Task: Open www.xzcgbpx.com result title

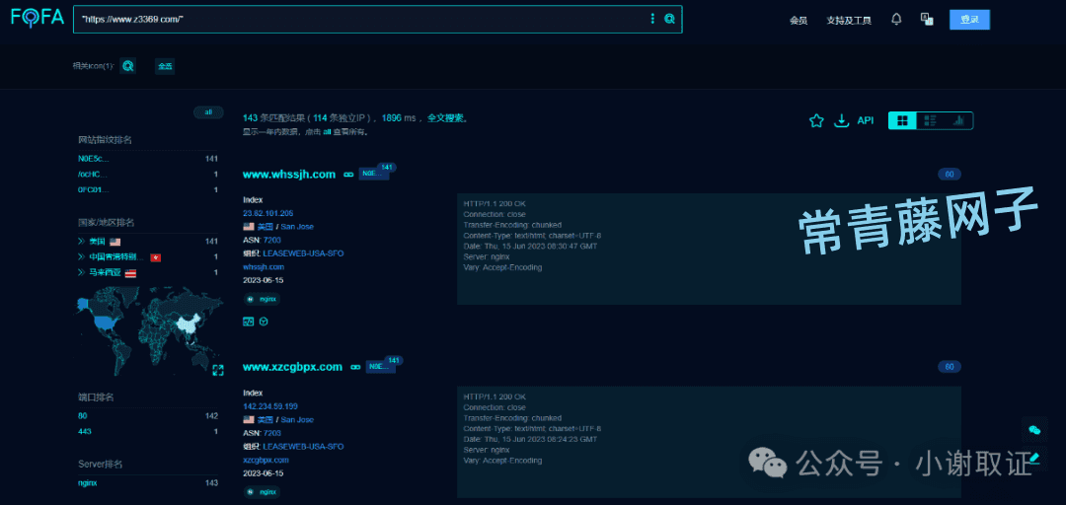Action: tap(292, 366)
